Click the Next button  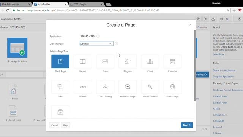click(187, 125)
